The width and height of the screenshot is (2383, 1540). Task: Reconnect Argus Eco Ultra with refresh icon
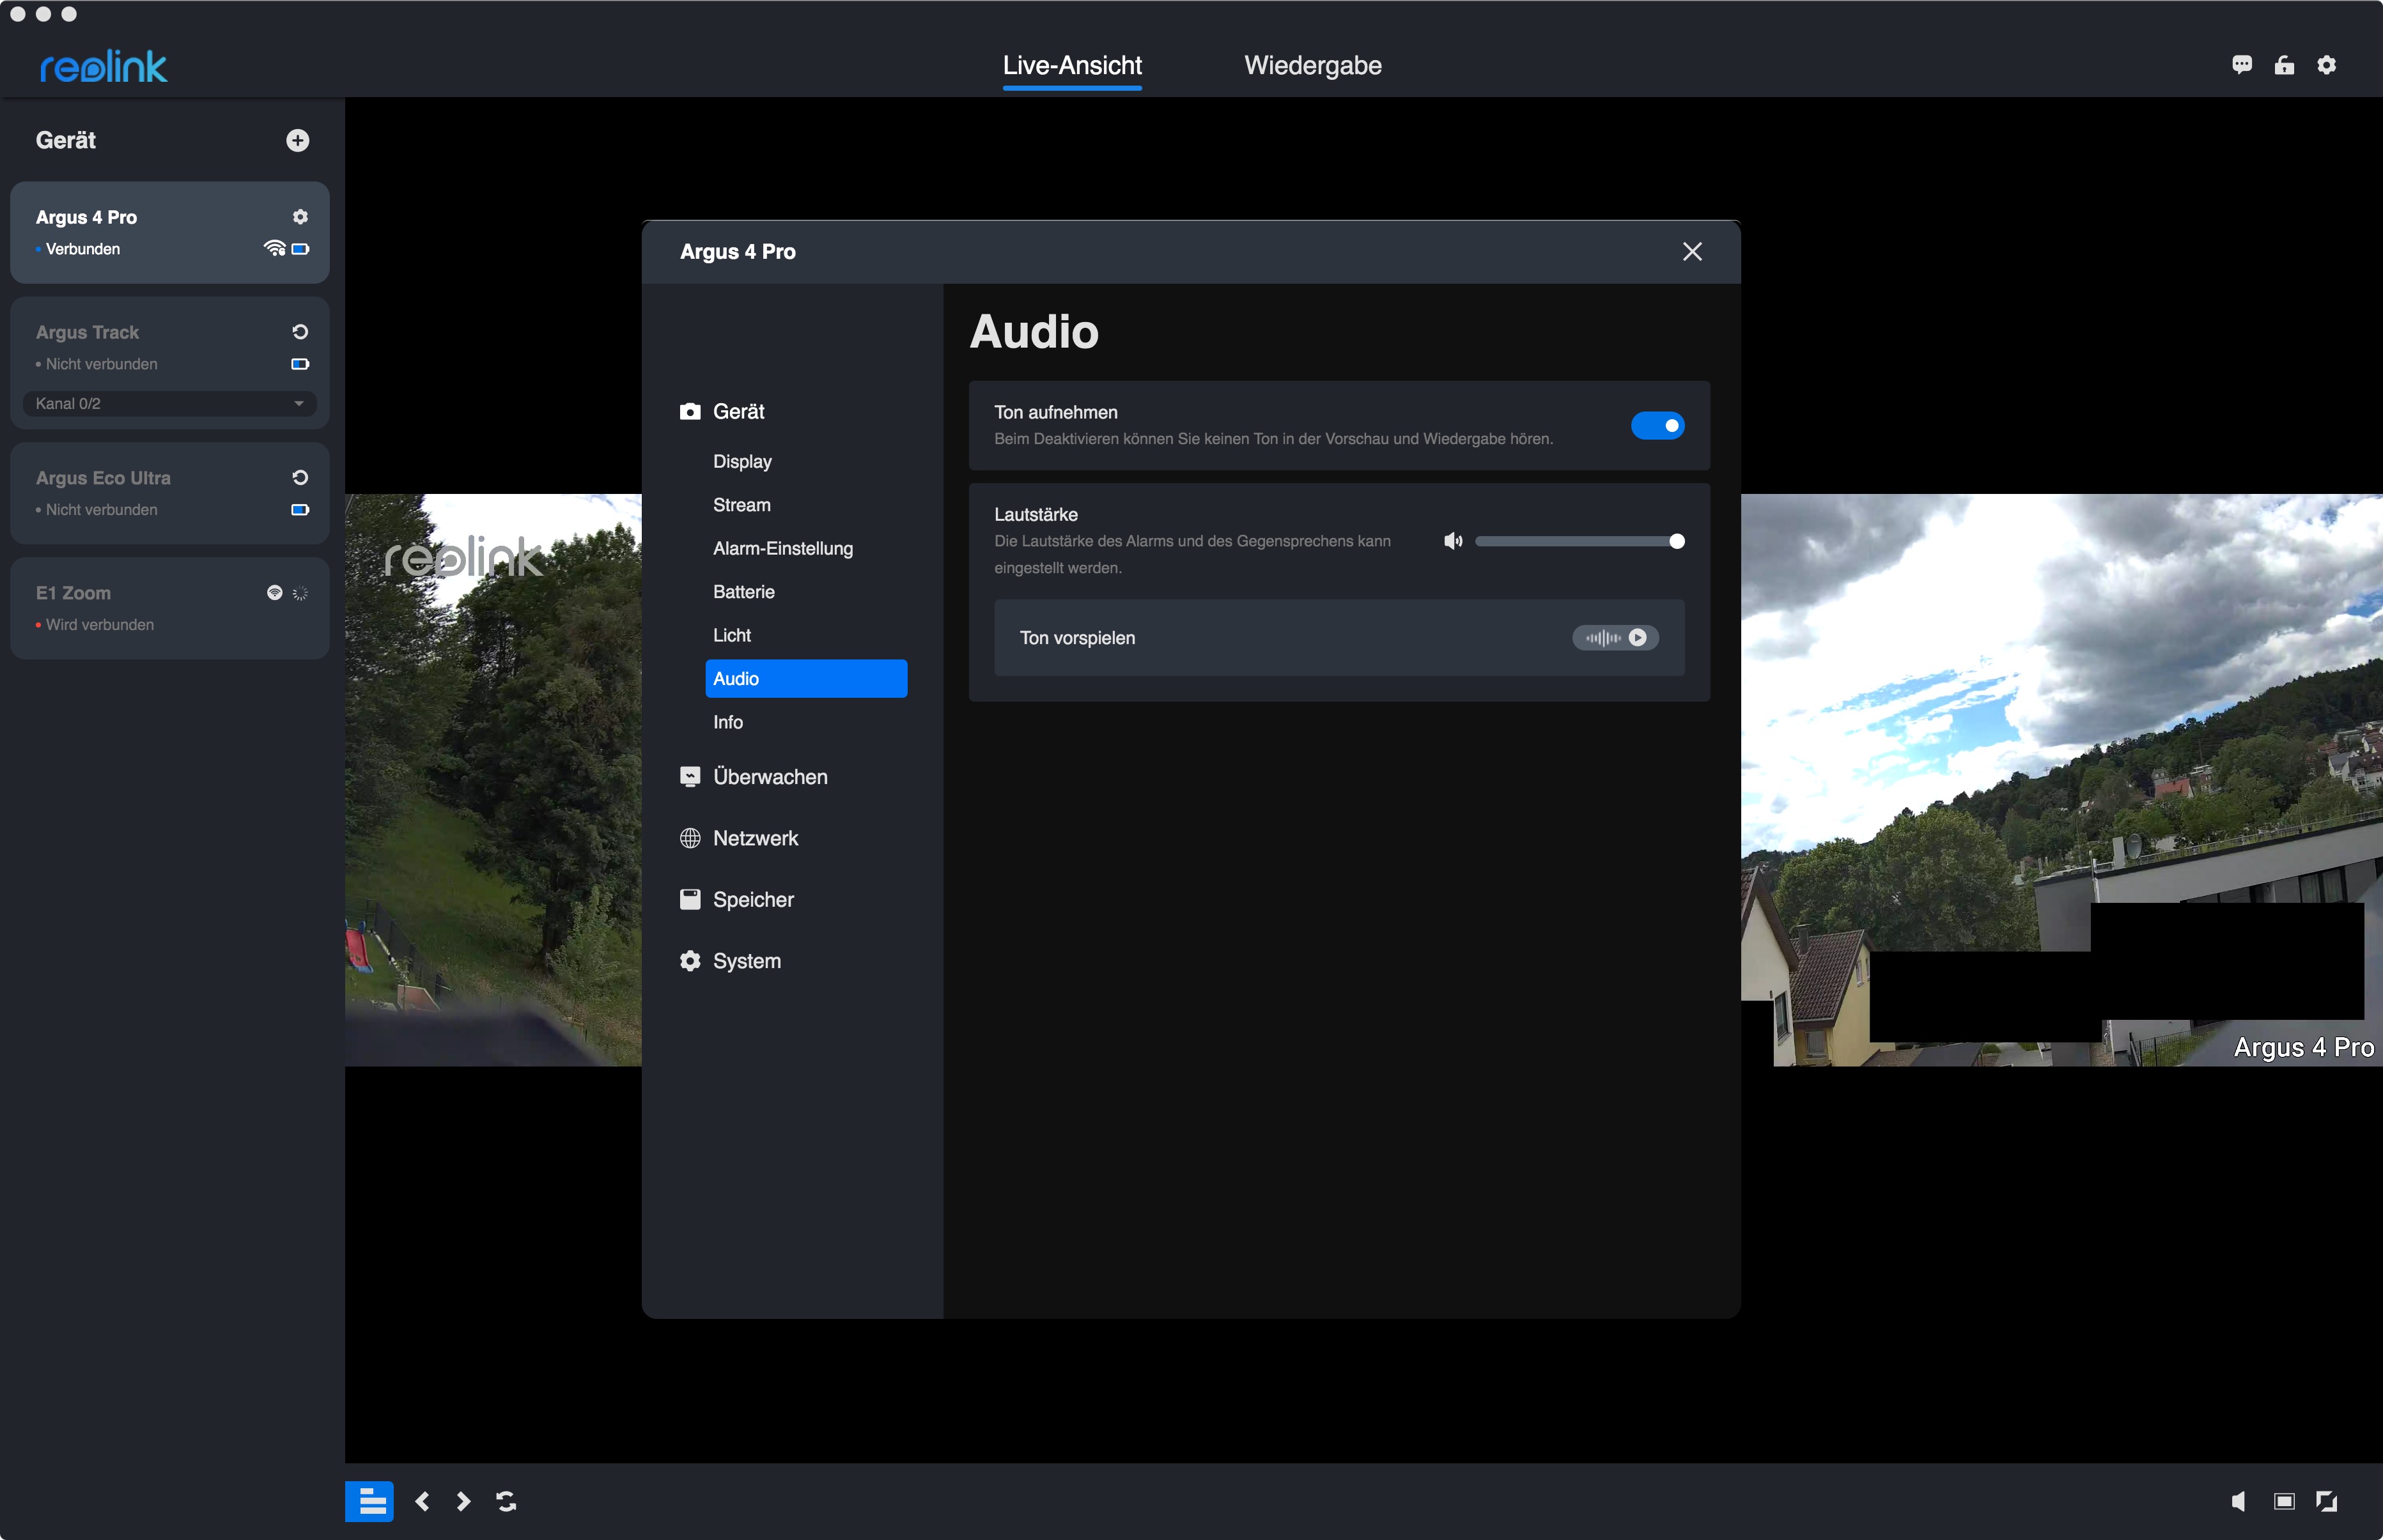pyautogui.click(x=300, y=478)
